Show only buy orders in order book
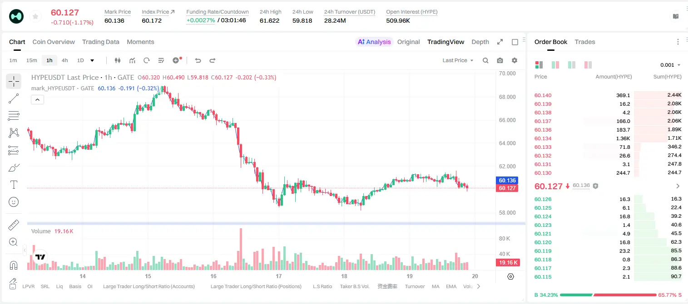The image size is (688, 304). 572,65
